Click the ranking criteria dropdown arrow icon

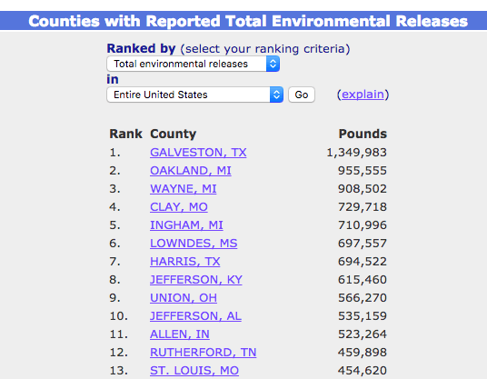[x=273, y=64]
